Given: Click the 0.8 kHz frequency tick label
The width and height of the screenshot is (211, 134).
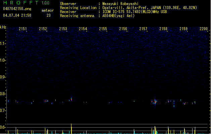Looking at the screenshot, I should pos(2,94).
